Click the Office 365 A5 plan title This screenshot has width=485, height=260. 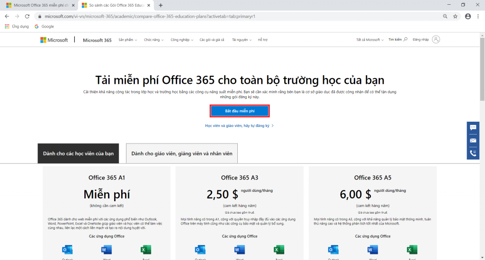[373, 178]
